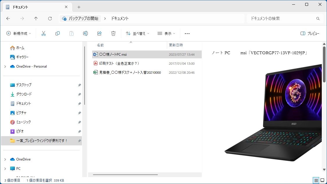
Task: Click the Share icon in toolbar
Action: tap(99, 33)
